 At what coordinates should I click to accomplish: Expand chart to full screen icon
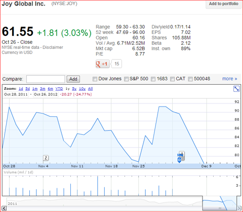236,89
